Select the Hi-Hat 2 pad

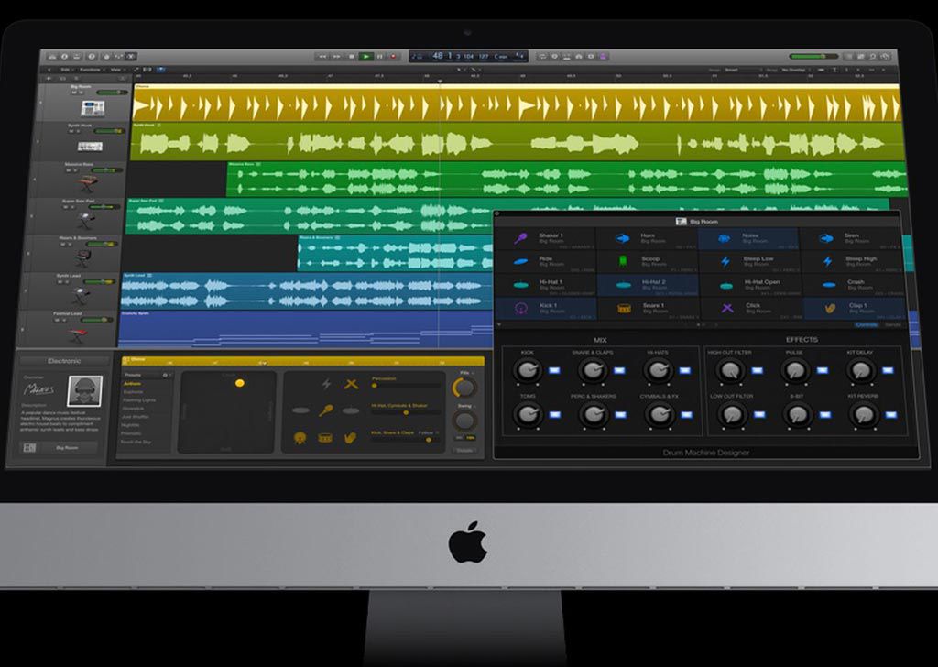coord(648,285)
